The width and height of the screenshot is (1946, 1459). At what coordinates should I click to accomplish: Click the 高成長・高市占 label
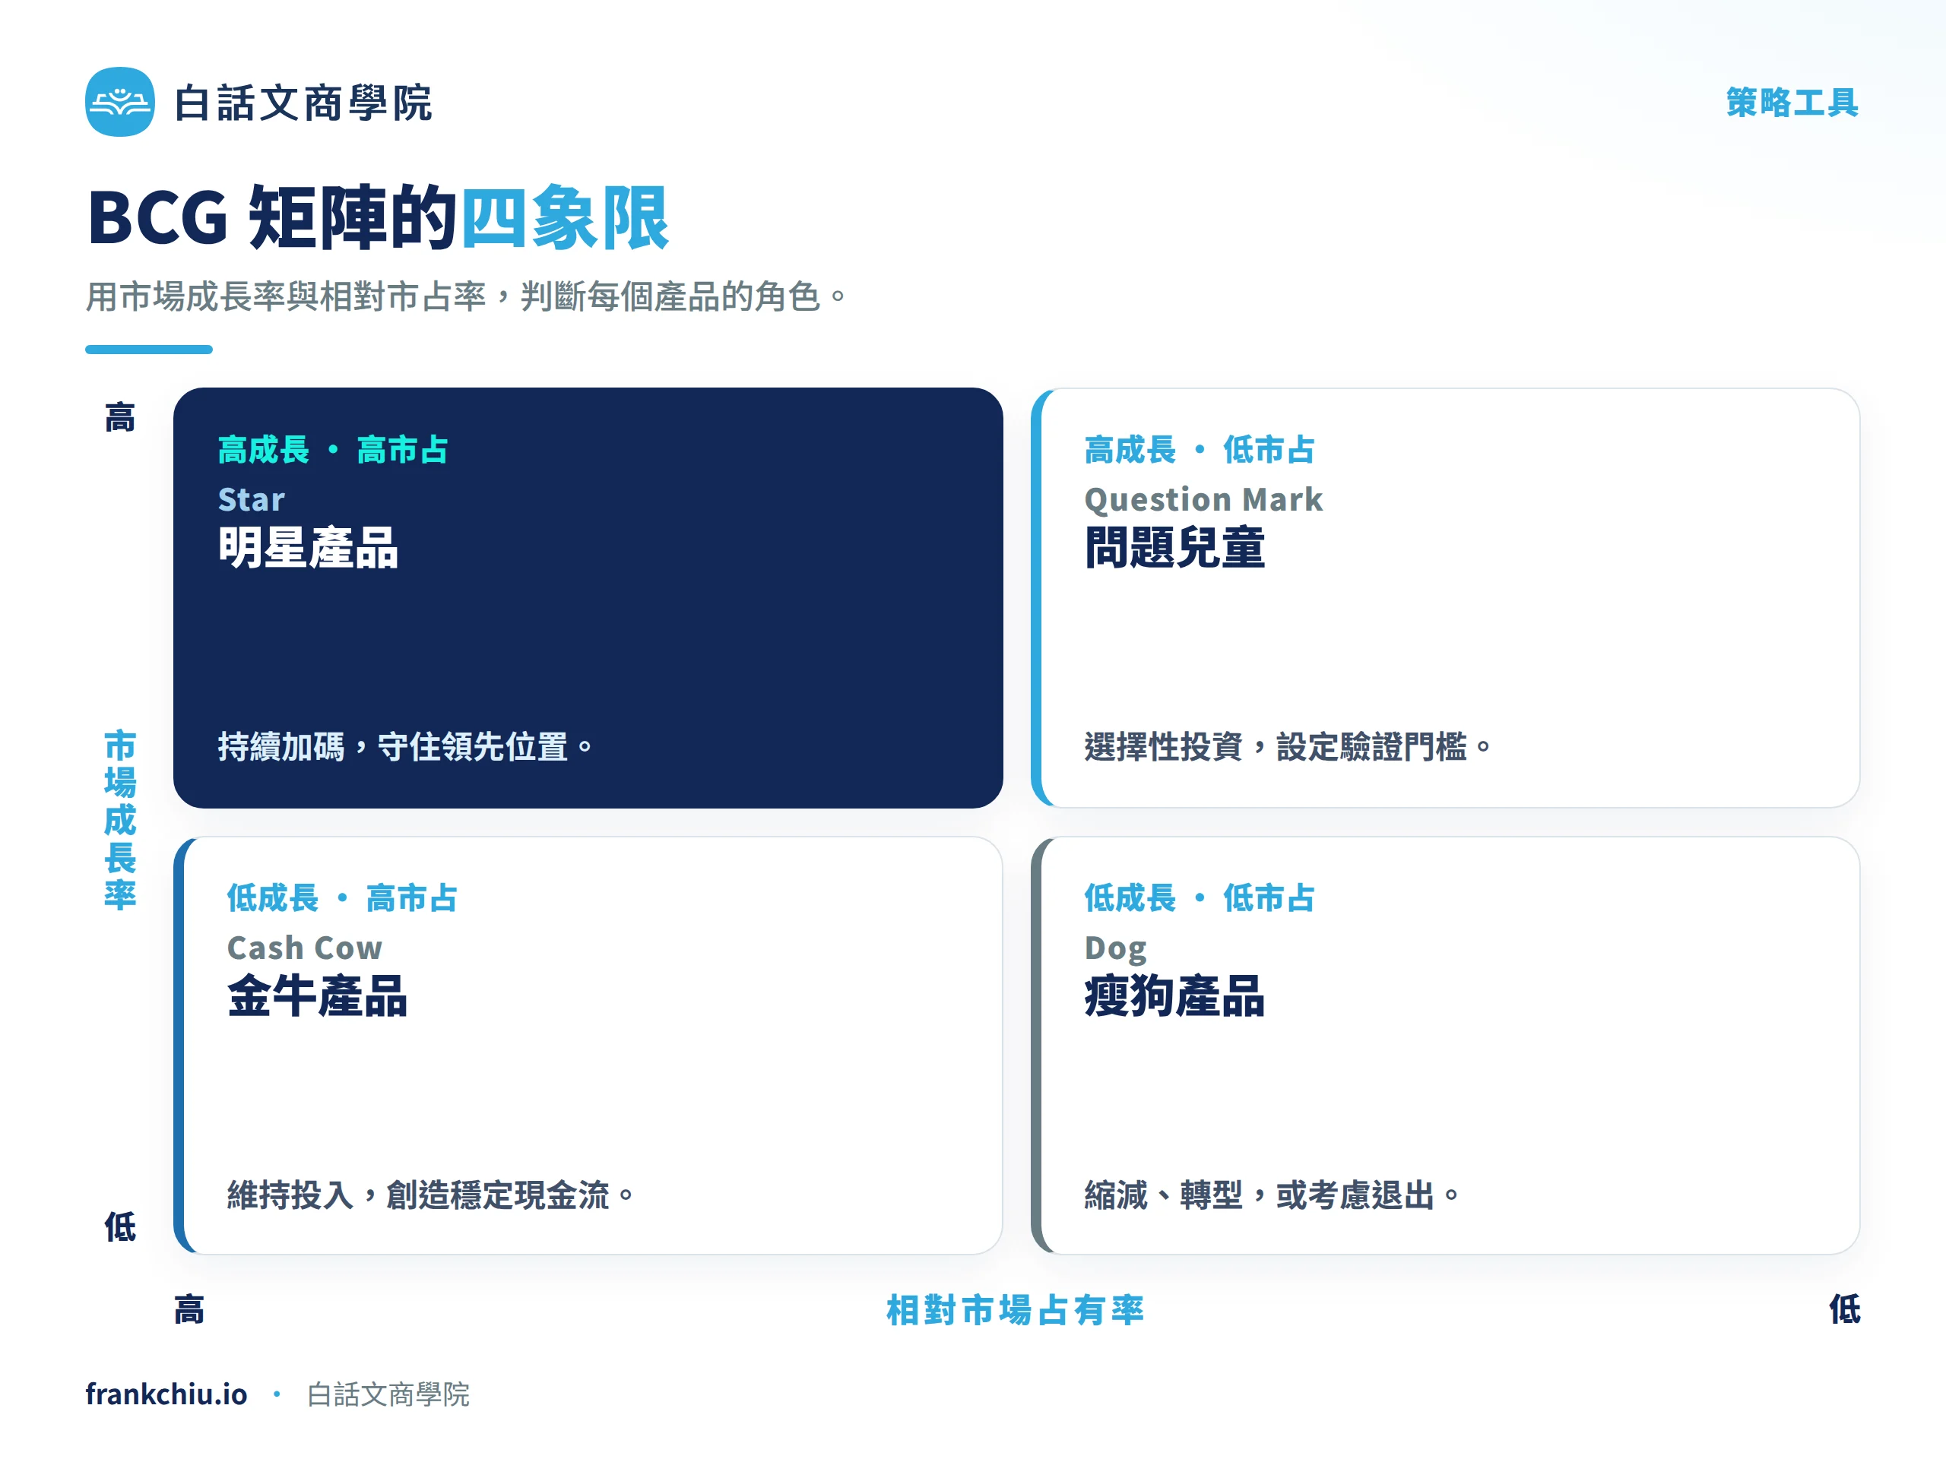[x=332, y=449]
